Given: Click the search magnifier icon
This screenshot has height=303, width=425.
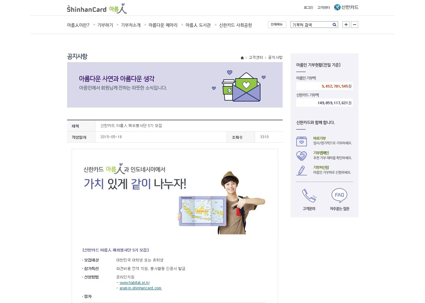Looking at the screenshot, I should pyautogui.click(x=334, y=25).
